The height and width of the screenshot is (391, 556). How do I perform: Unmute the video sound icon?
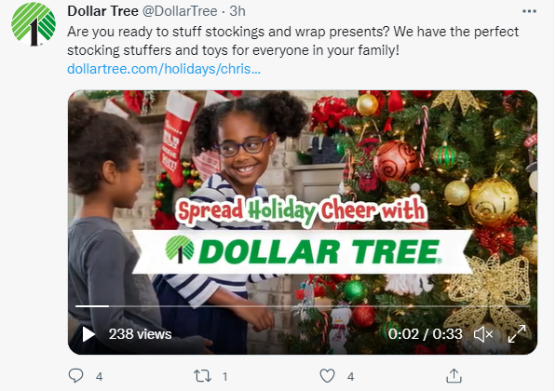point(483,334)
